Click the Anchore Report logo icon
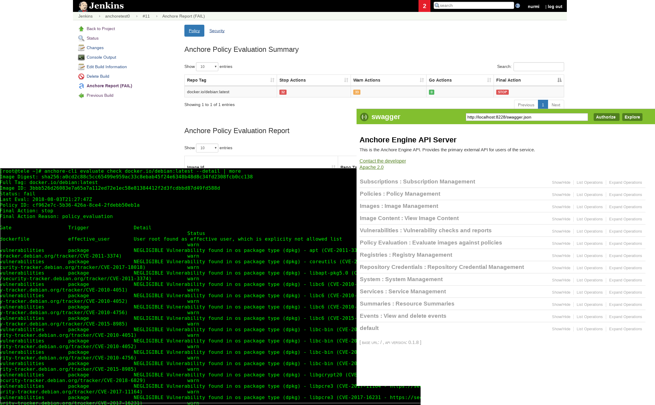 [x=81, y=86]
